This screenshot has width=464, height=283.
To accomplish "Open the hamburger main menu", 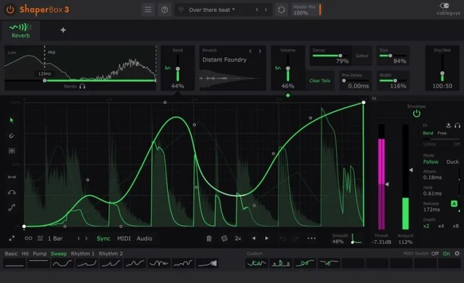I will (148, 10).
